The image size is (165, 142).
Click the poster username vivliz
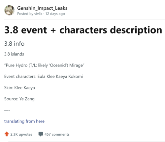point(38,14)
